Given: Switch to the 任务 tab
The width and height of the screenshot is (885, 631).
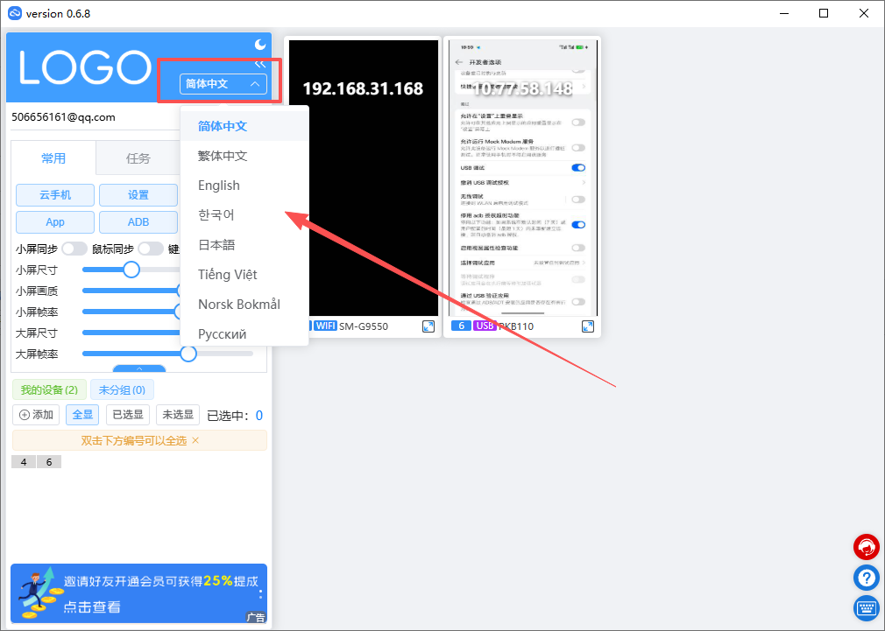Looking at the screenshot, I should (x=138, y=158).
